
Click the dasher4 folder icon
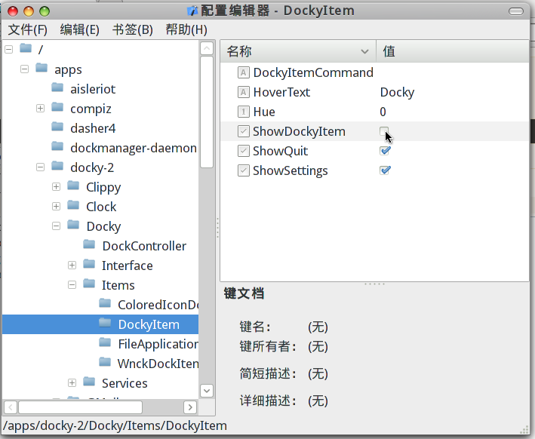pyautogui.click(x=57, y=127)
